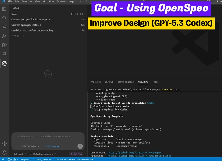
Task: Switch to the DEBUG CONSOLE tab
Action: coord(125,82)
